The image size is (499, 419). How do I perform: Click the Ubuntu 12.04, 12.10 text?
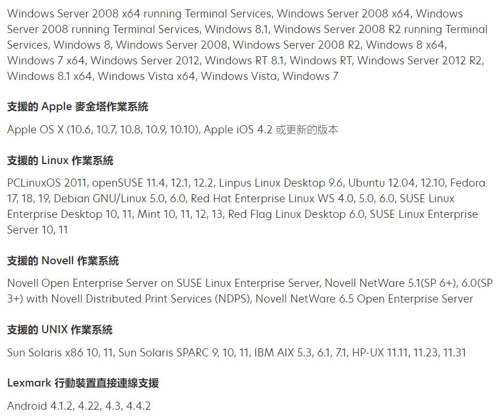[396, 183]
